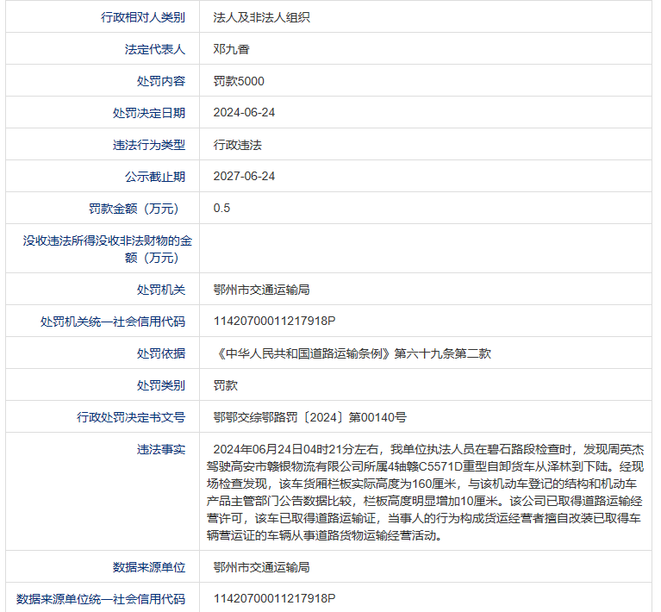Click the 数据来源单位统一社会信用代码 label
The image size is (661, 612).
(101, 599)
